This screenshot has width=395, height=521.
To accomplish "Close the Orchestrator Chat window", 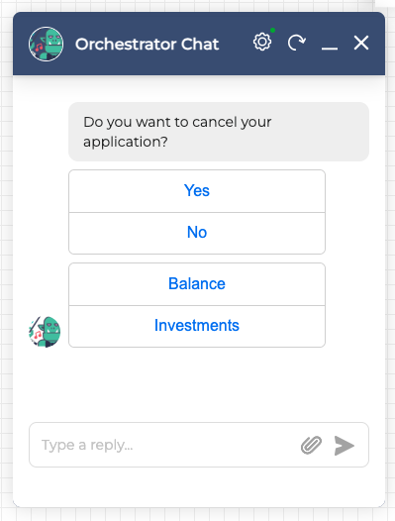I will pyautogui.click(x=361, y=43).
